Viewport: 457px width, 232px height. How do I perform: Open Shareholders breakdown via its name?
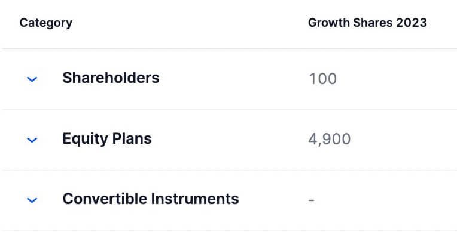point(111,78)
